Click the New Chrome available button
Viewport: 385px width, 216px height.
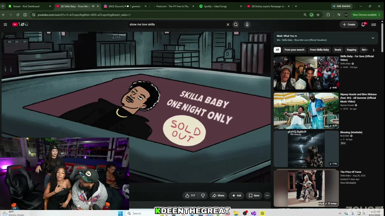click(365, 15)
